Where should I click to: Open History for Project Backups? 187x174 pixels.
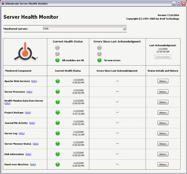click(x=163, y=112)
